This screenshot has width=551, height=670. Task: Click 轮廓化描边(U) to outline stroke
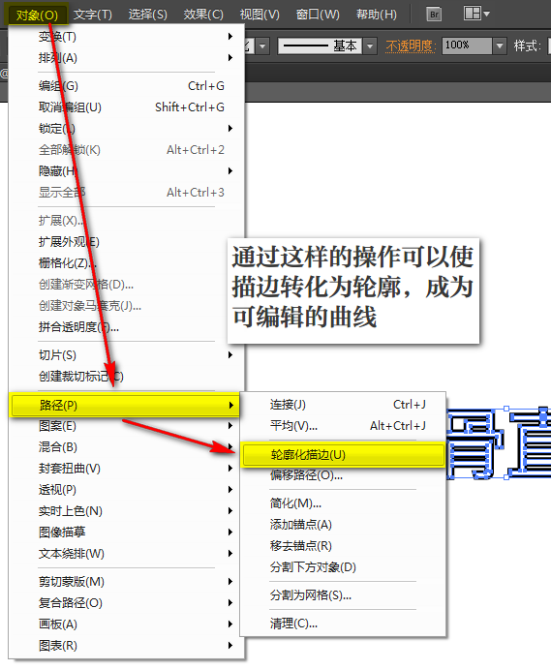343,455
